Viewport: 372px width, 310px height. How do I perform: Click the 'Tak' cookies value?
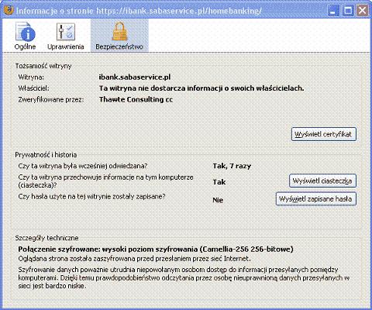tap(219, 182)
